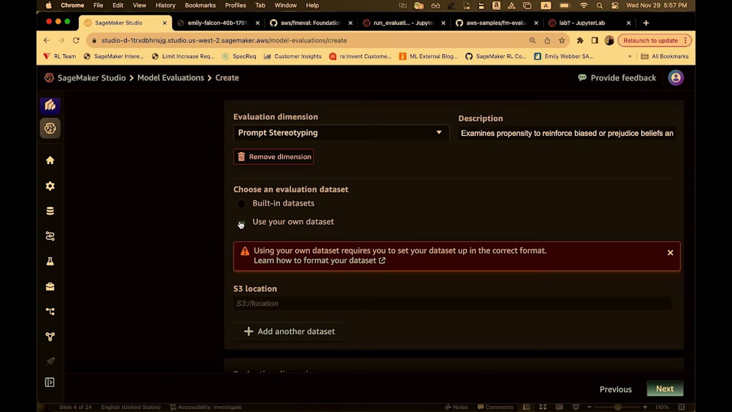Open the Chrome three-dot menu beside Relaunch
Viewport: 732px width, 412px height.
(x=686, y=40)
